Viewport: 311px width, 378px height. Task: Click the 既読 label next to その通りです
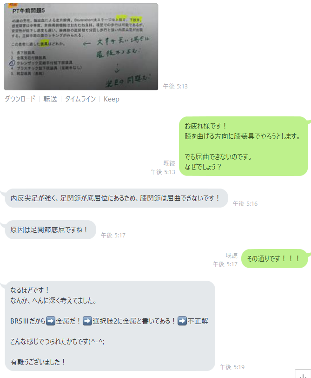coord(232,255)
